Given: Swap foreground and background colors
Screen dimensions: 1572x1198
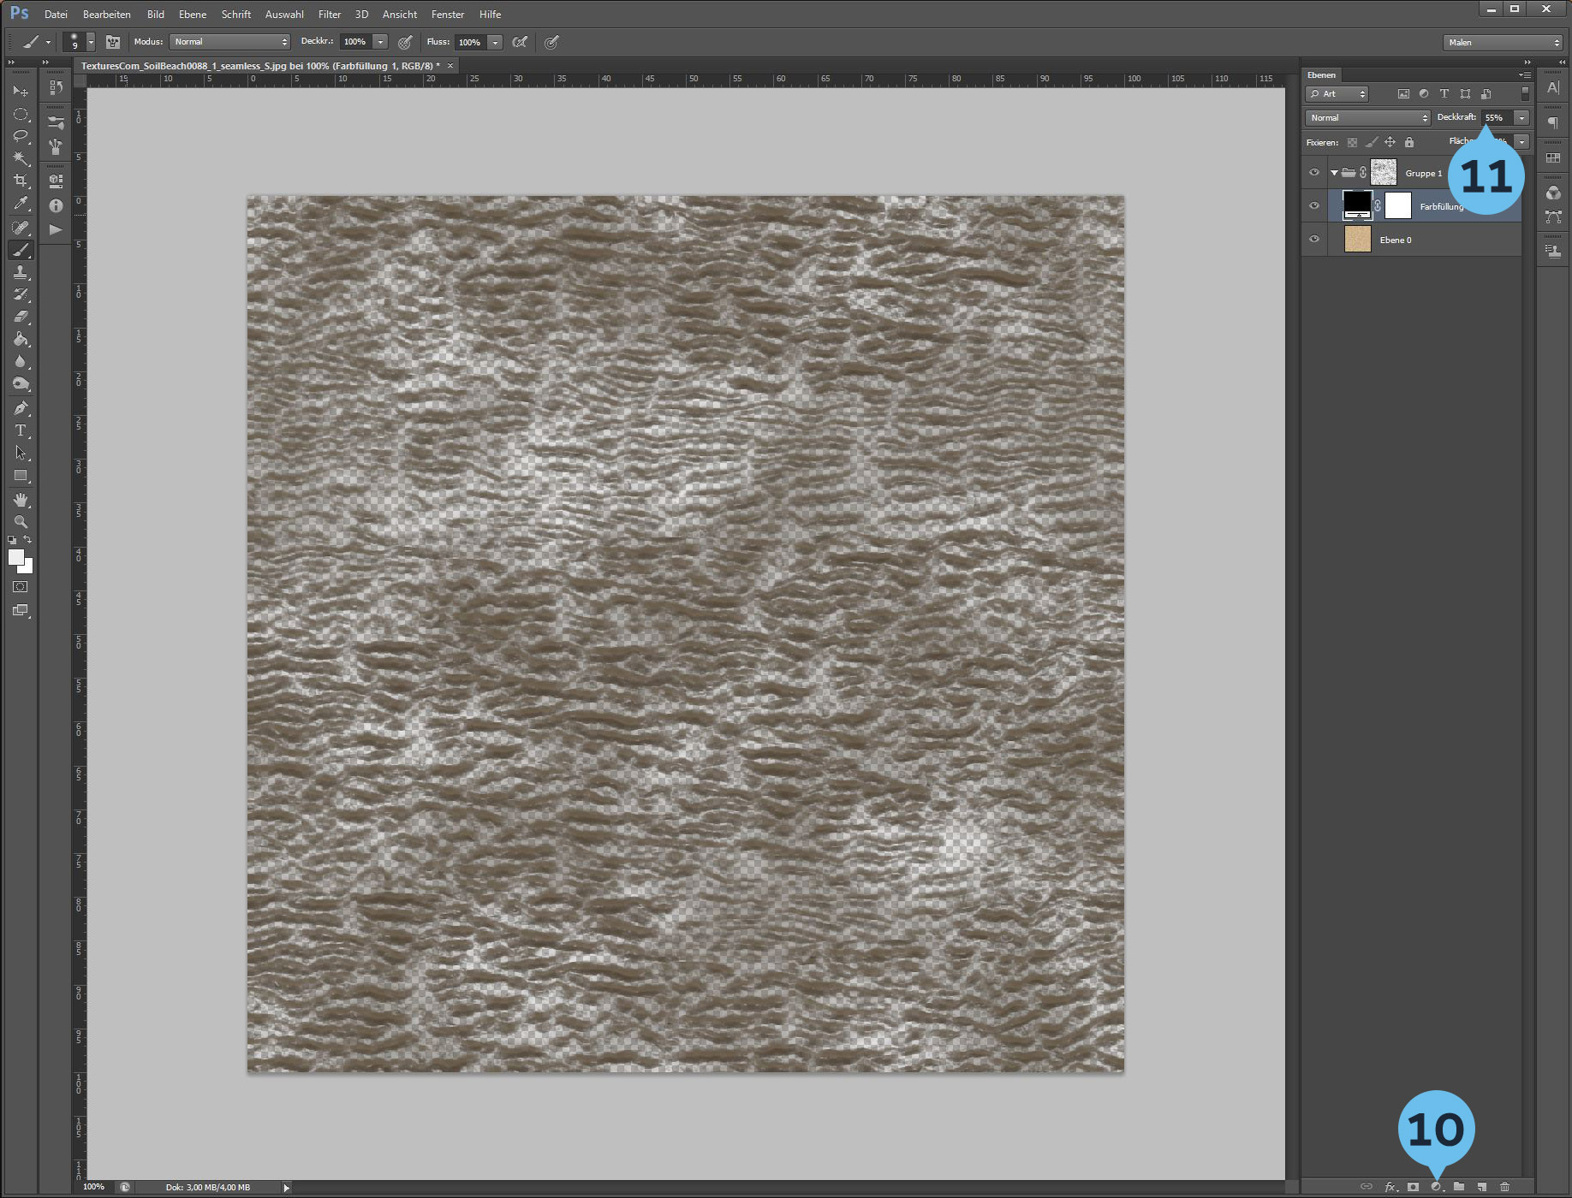Looking at the screenshot, I should pyautogui.click(x=27, y=539).
